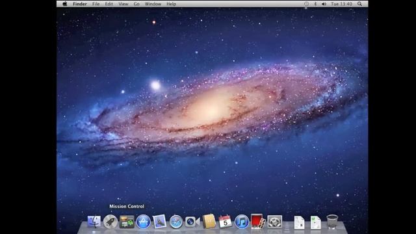Launch Mail stamp icon in Dock

(x=159, y=222)
